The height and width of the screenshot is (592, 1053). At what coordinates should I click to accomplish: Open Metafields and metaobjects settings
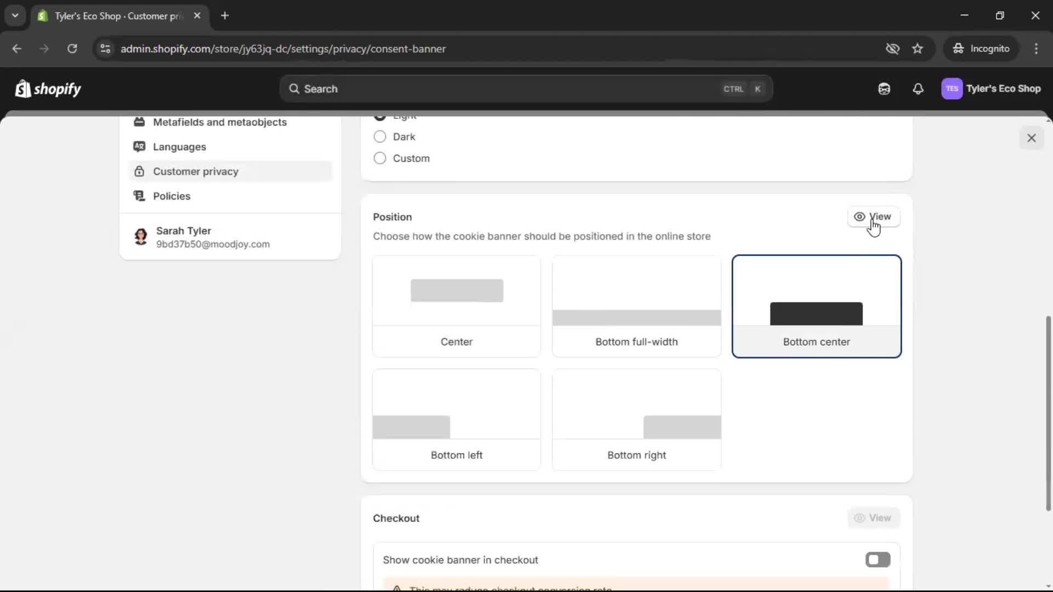point(220,122)
